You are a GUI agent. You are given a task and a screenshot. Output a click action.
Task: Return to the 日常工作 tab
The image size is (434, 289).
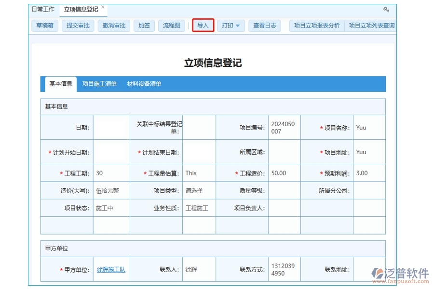click(x=43, y=8)
